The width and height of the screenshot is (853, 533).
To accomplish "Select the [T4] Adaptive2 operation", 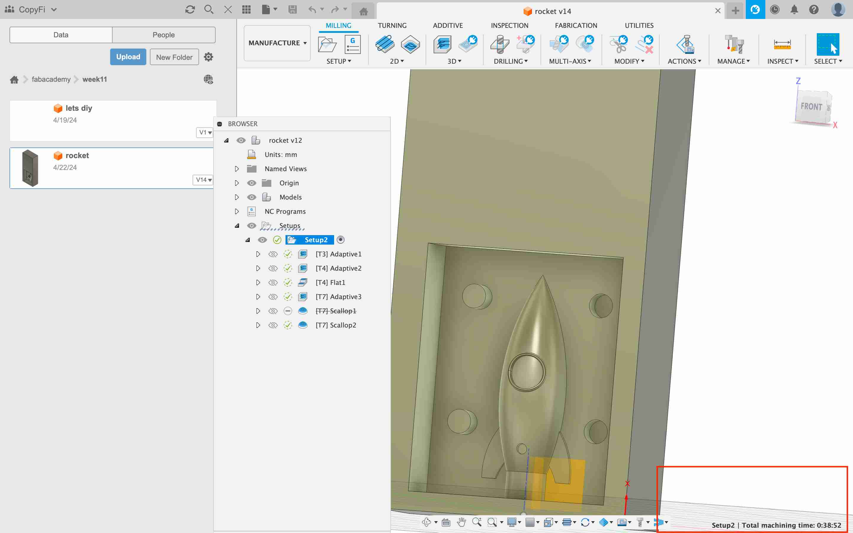I will pyautogui.click(x=338, y=268).
